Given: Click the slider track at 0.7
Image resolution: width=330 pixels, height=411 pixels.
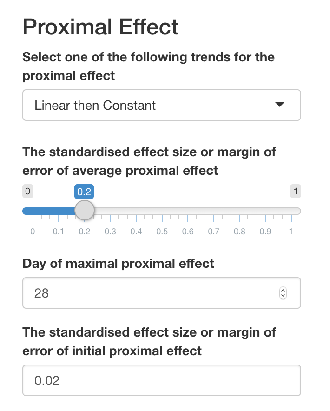Looking at the screenshot, I should (x=214, y=211).
